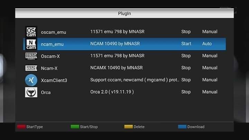
Task: Choose the StartType label
Action: (35, 127)
